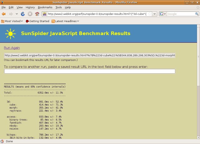Click the address bar URL field
The image size is (200, 144).
[98, 14]
